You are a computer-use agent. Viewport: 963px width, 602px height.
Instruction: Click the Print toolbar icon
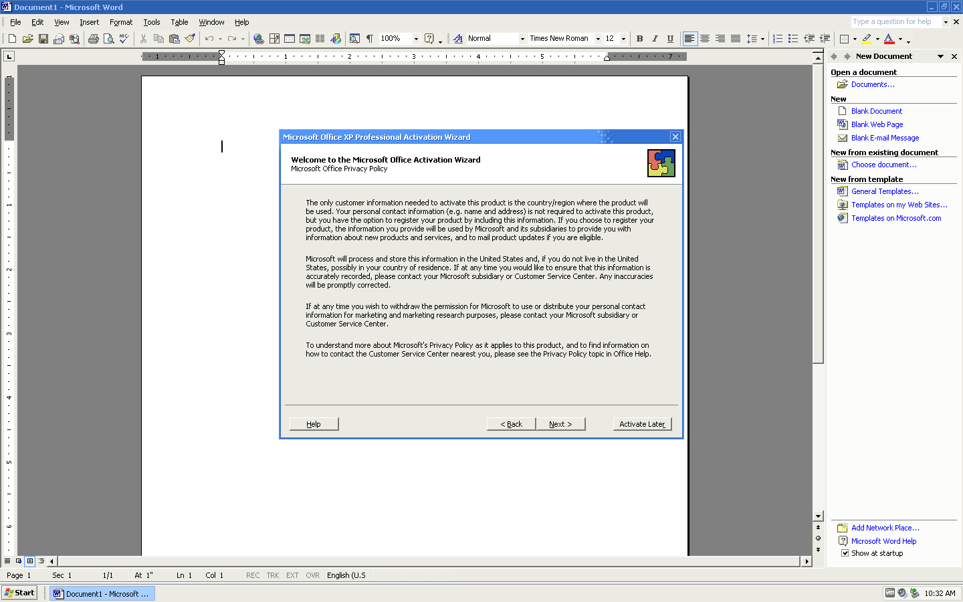(93, 39)
